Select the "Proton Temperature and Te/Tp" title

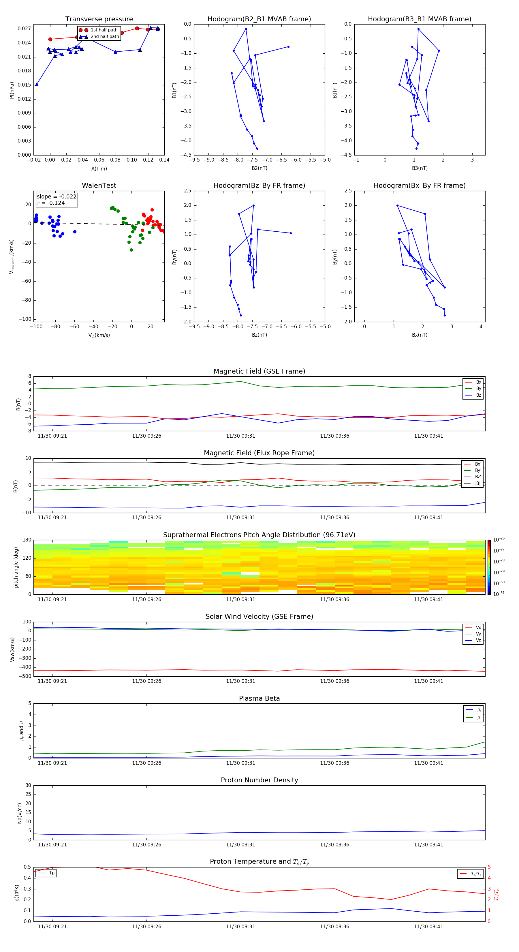pyautogui.click(x=259, y=862)
